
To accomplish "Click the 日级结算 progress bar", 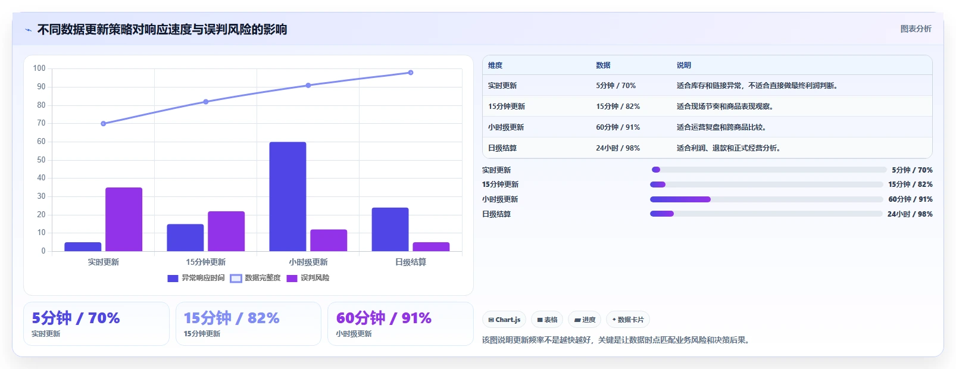I will 766,214.
